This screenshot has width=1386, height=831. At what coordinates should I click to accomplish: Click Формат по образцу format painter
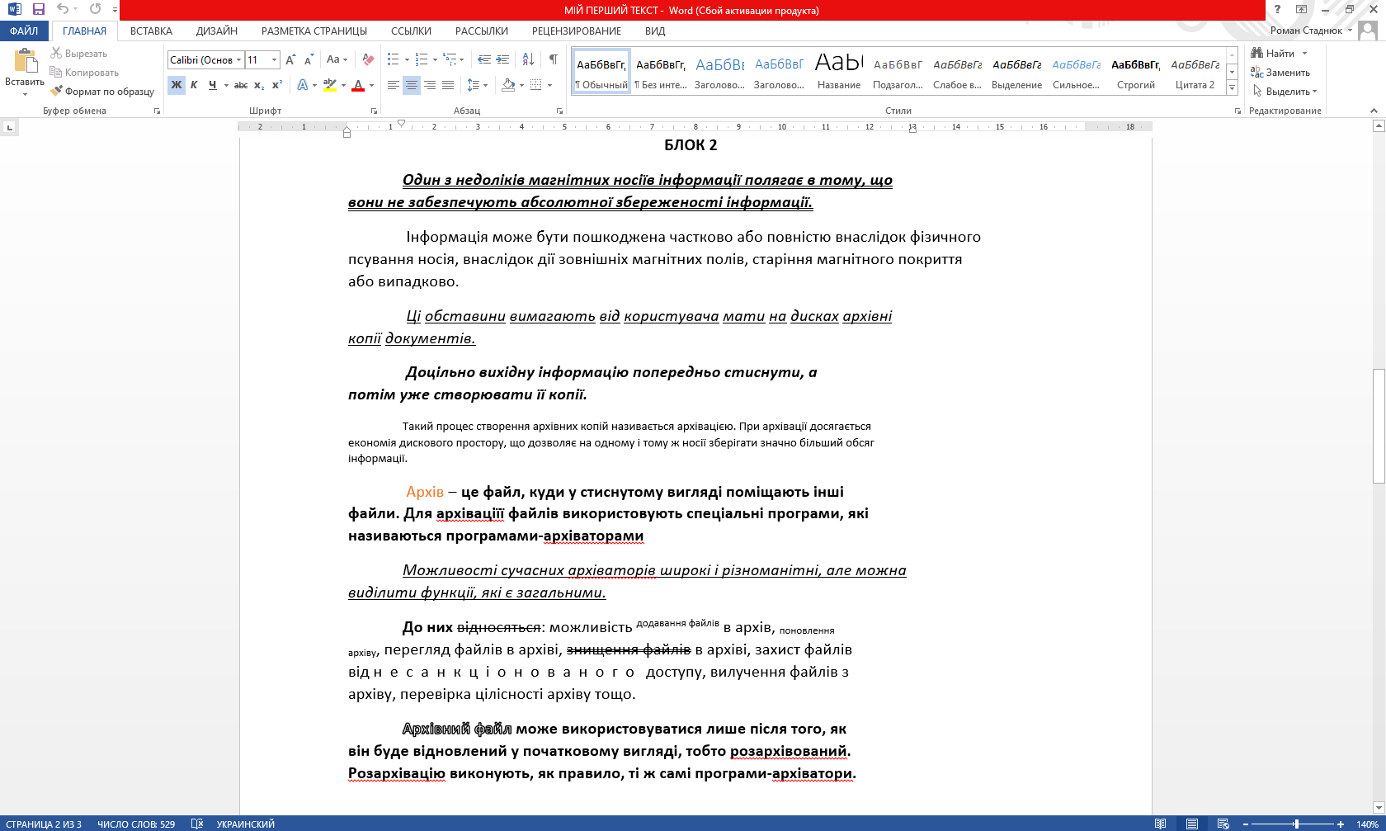102,91
